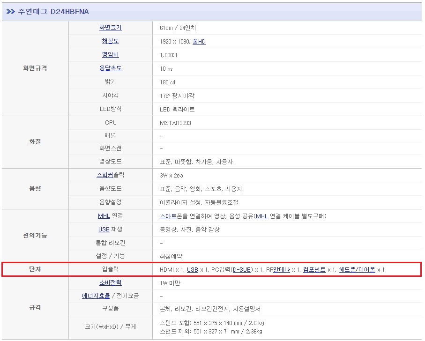Select the 화질 category cell
Image resolution: width=425 pixels, height=341 pixels.
tap(35, 142)
